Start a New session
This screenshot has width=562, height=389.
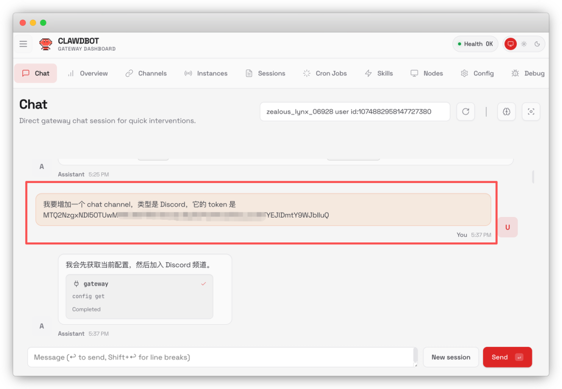[x=451, y=357]
